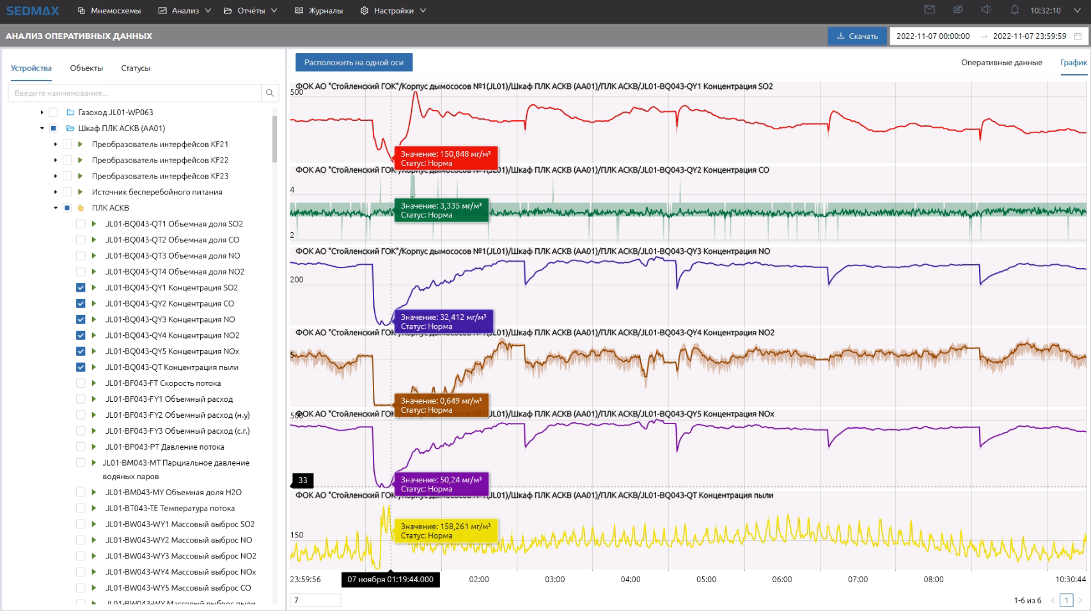This screenshot has height=611, width=1091.
Task: Click the folder icon of Газоход JL01-WP063
Action: (70, 113)
